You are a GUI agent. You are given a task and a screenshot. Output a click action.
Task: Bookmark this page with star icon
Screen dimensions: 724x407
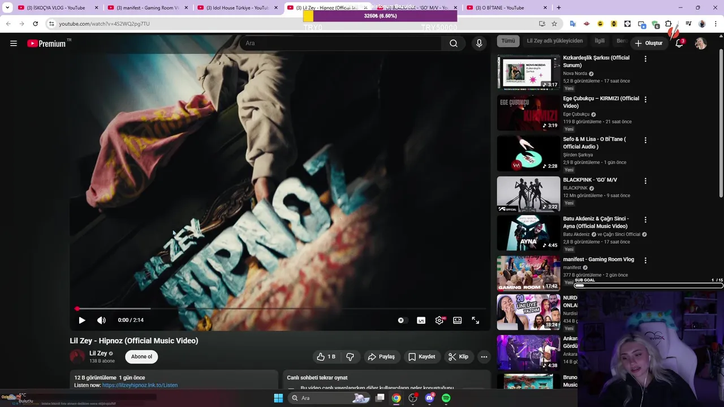554,24
